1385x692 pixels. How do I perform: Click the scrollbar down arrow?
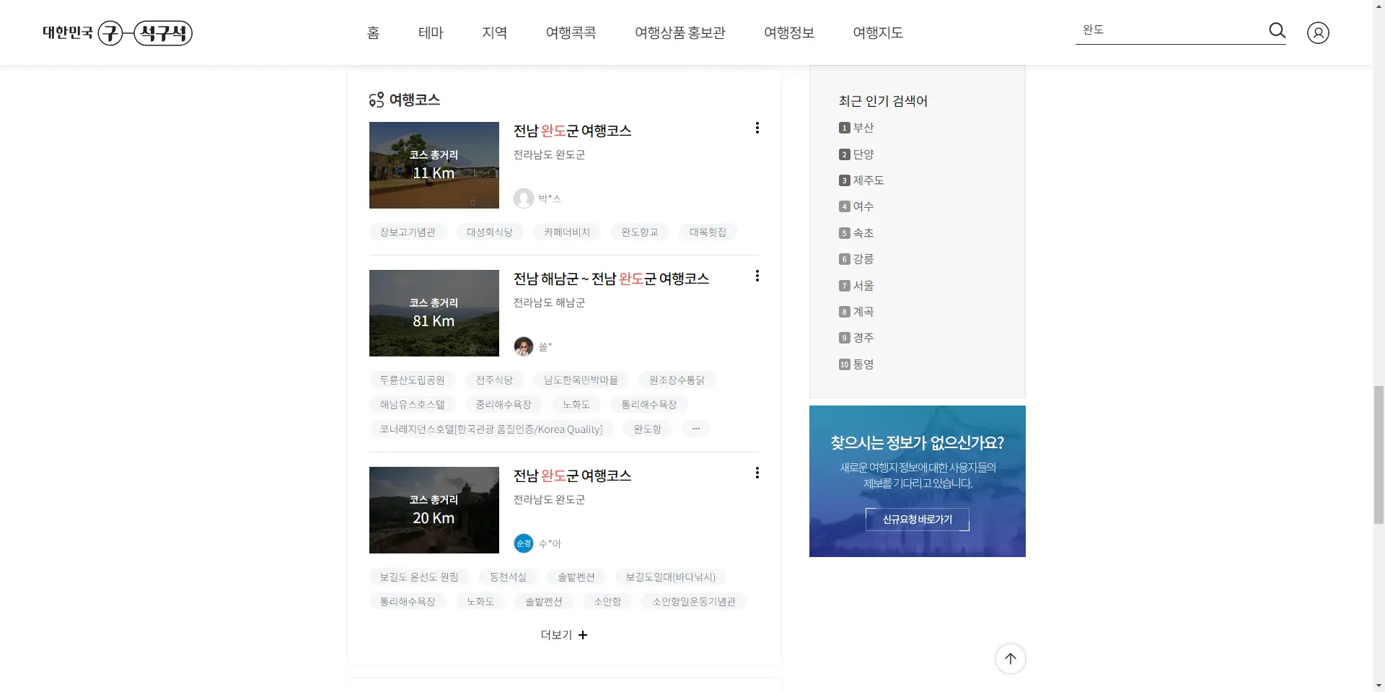[1379, 686]
